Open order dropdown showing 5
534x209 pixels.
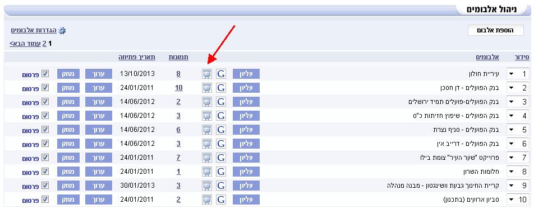point(518,130)
